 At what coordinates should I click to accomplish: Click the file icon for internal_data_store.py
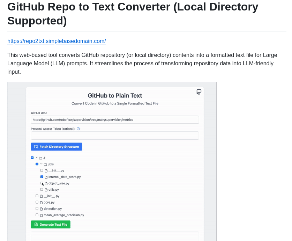[x=46, y=177]
